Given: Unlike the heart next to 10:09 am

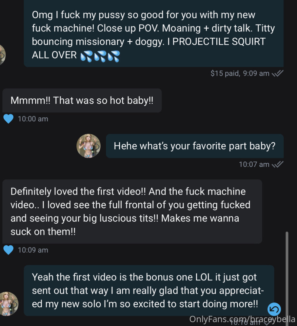Looking at the screenshot, I should pyautogui.click(x=8, y=250).
